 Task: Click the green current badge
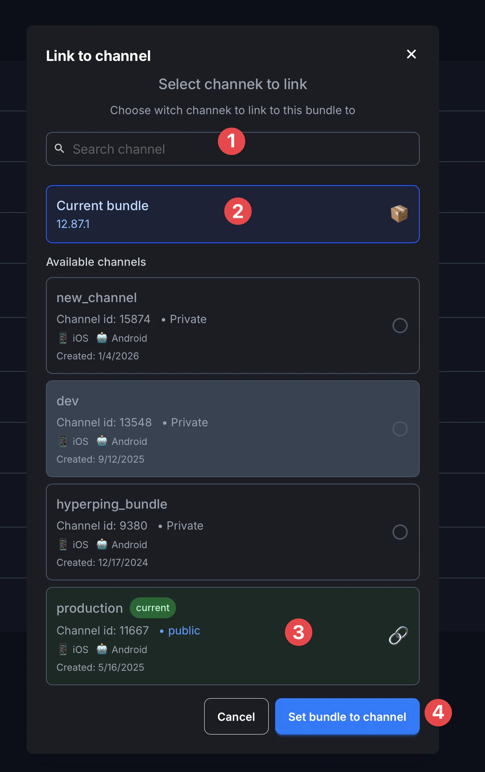(x=153, y=608)
